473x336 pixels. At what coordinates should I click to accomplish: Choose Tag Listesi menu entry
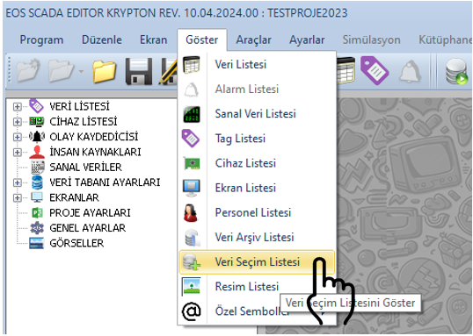click(x=257, y=139)
